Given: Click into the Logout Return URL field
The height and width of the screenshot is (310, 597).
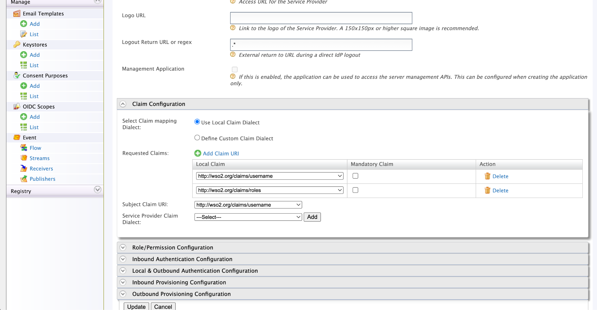Looking at the screenshot, I should pos(321,45).
